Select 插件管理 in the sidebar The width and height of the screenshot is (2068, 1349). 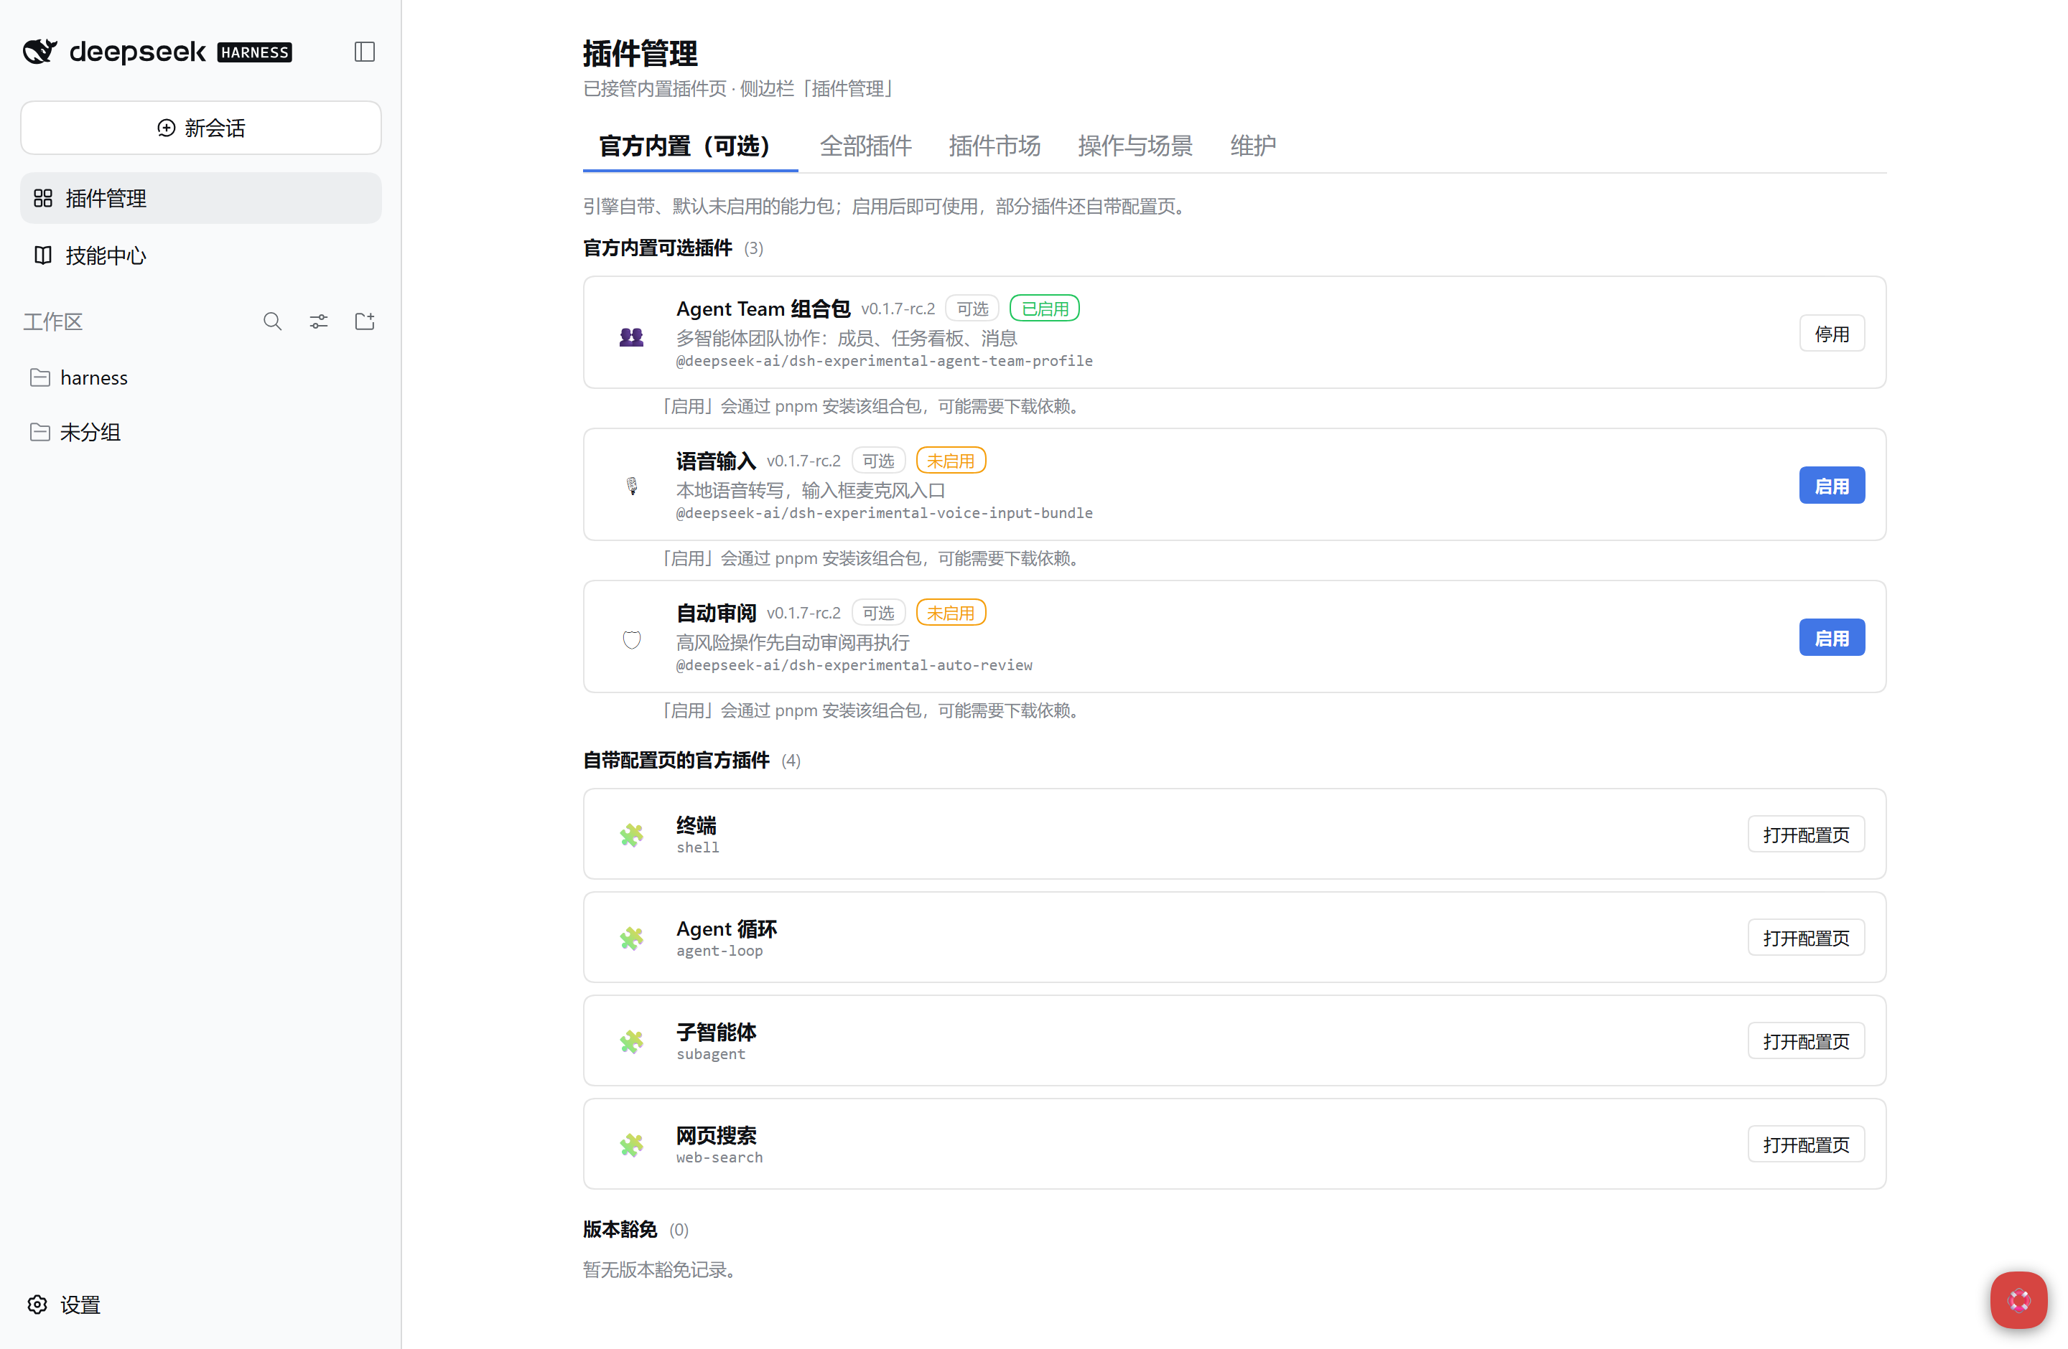[201, 198]
